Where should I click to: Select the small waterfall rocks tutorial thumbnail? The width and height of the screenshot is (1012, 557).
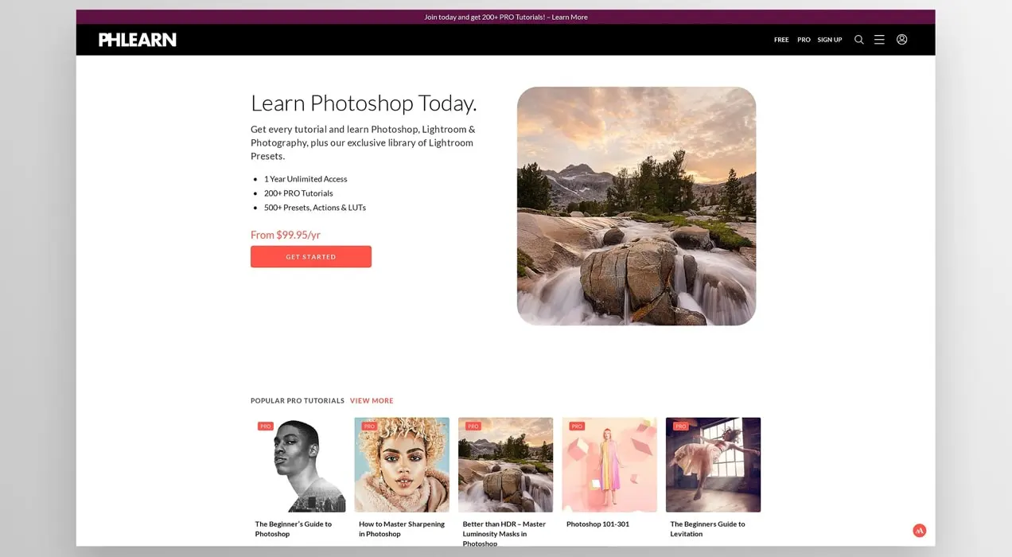[505, 465]
